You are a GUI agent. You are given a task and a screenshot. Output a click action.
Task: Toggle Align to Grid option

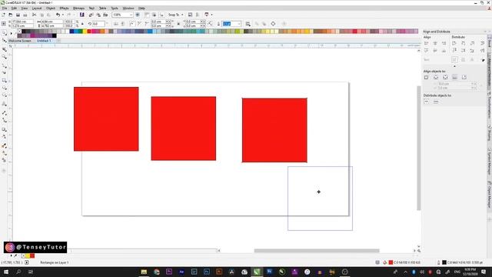point(454,77)
